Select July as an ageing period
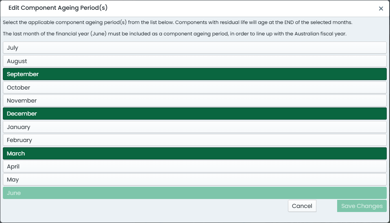The width and height of the screenshot is (390, 223). click(x=195, y=48)
